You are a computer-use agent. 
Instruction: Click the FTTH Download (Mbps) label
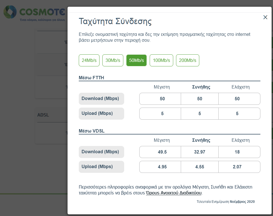[x=101, y=99]
